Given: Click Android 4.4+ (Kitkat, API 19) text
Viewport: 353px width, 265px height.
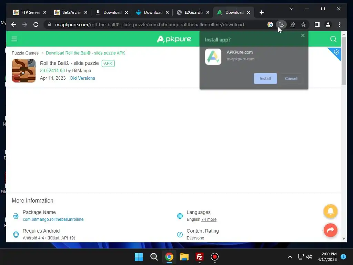Looking at the screenshot, I should click(x=49, y=238).
